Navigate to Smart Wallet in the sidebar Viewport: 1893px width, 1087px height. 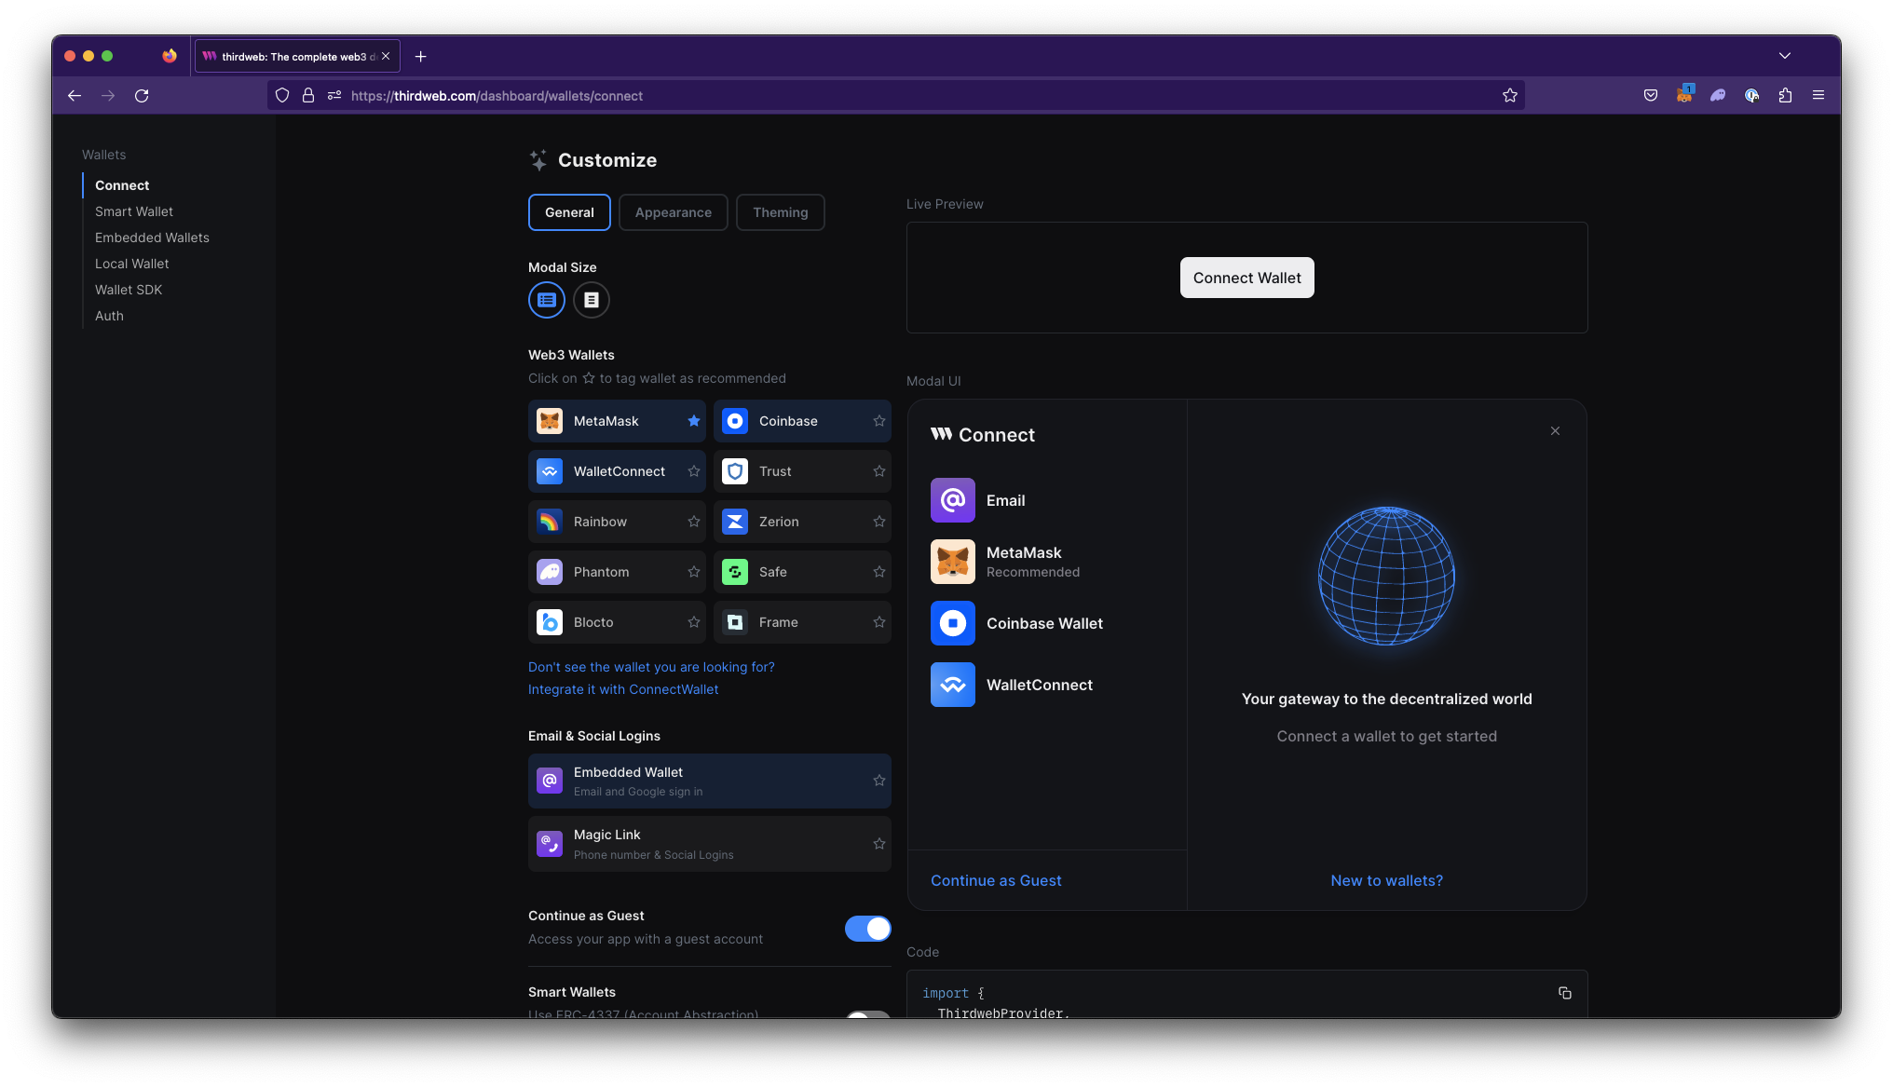click(133, 211)
